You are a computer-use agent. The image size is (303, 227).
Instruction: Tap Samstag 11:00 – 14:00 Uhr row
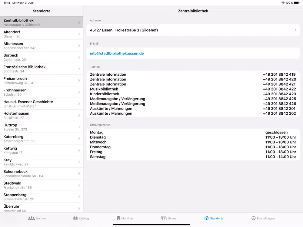tap(193, 157)
